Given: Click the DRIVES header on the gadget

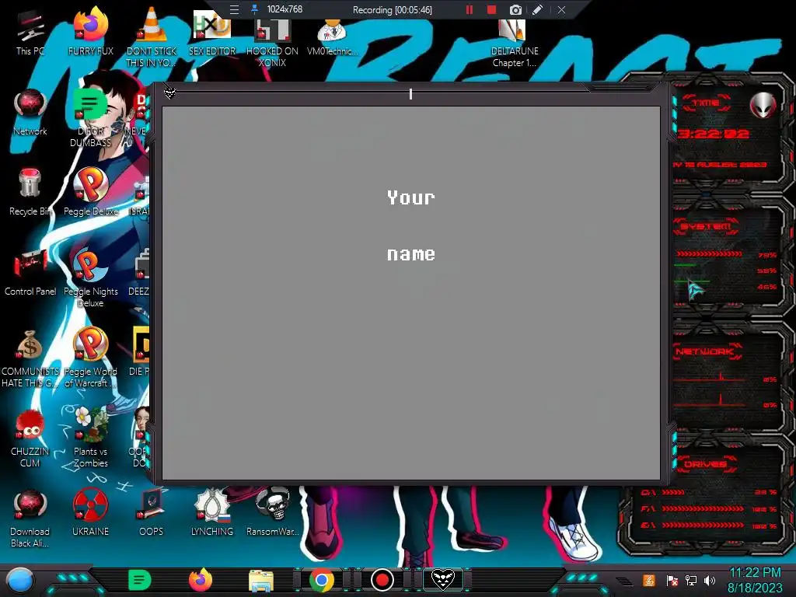Looking at the screenshot, I should 706,464.
